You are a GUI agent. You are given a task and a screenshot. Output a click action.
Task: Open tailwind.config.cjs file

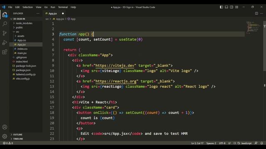pos(26,74)
